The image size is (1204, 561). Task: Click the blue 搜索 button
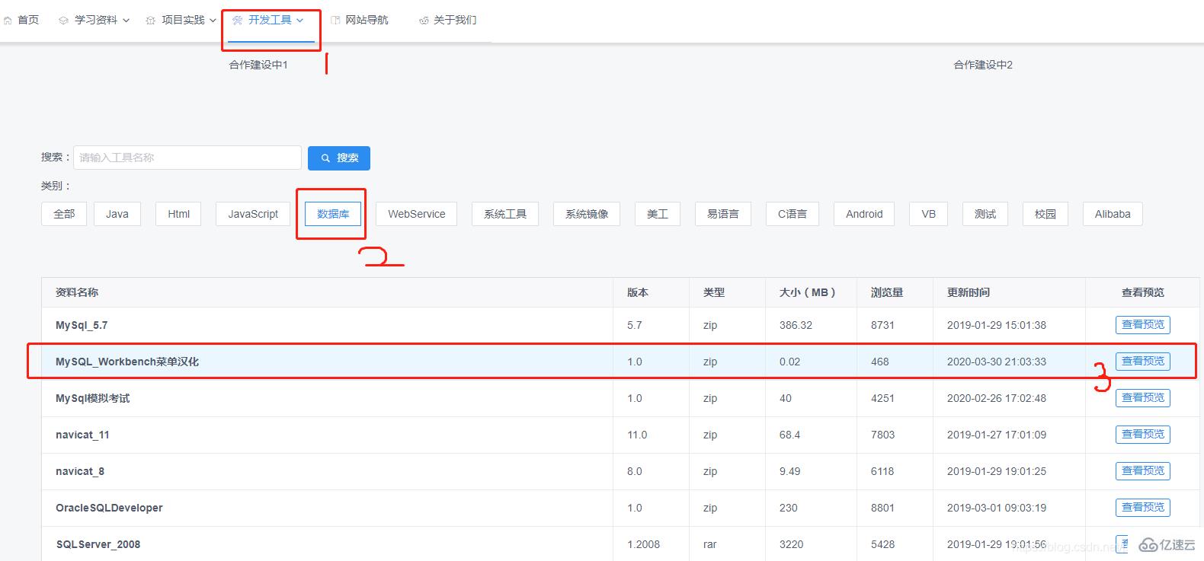point(339,158)
